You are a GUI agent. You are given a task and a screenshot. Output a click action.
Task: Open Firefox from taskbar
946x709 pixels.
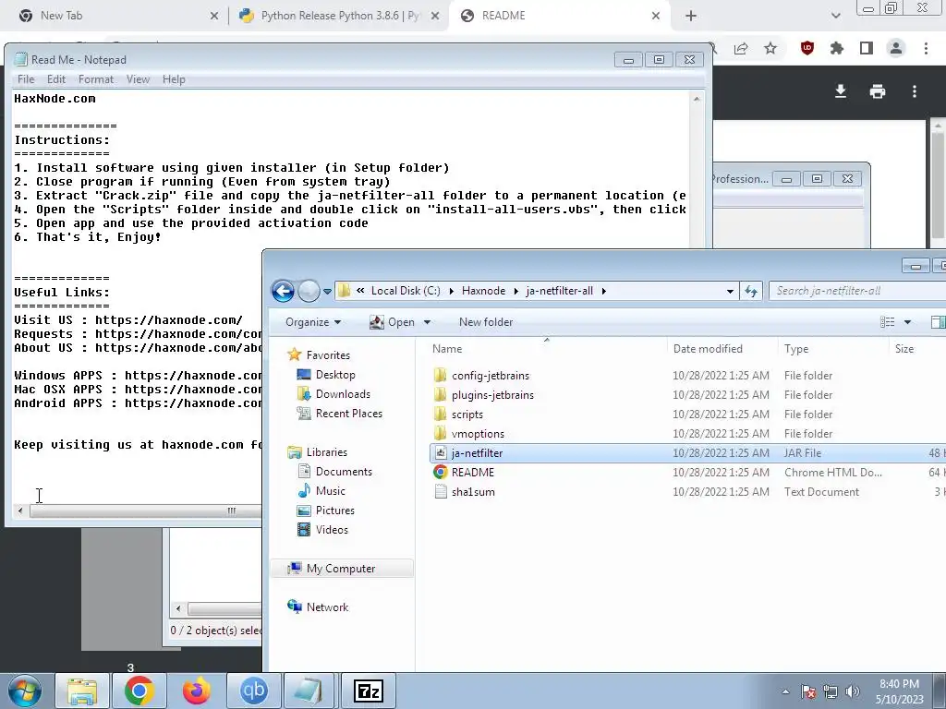[197, 691]
